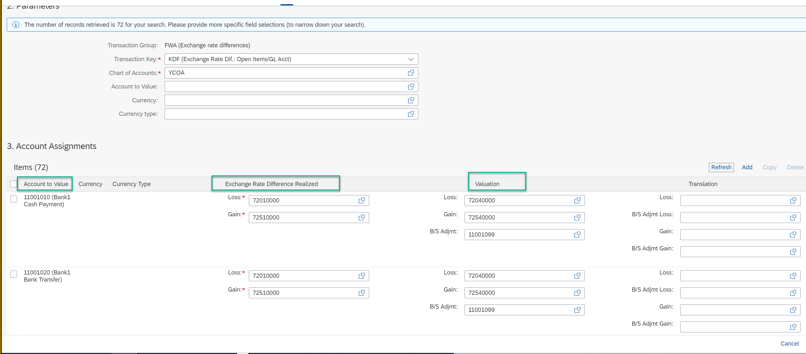
Task: Open value help for 11001010 translation B/S Adjmt Loss
Action: pyautogui.click(x=793, y=218)
